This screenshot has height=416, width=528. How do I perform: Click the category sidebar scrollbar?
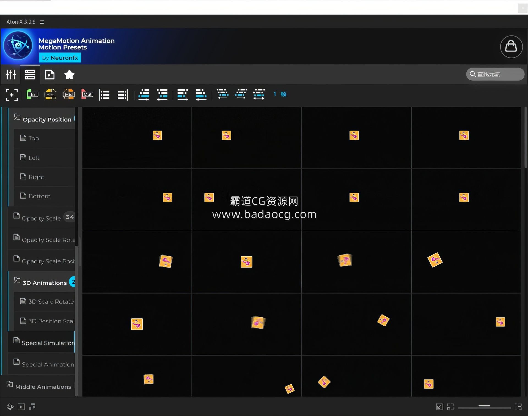pos(76,320)
